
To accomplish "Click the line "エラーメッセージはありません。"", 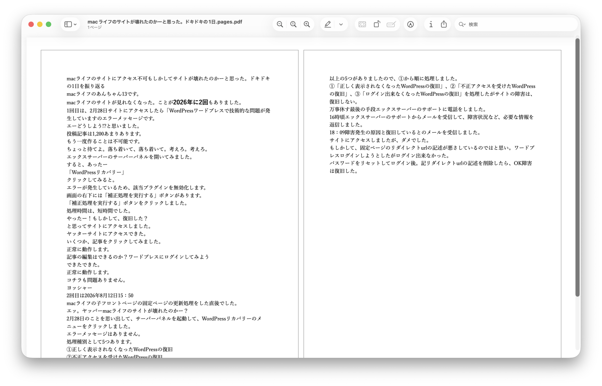I will (104, 334).
